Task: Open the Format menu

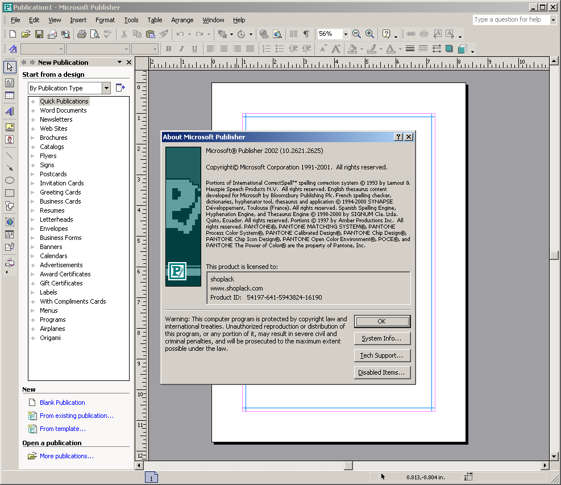Action: 105,20
